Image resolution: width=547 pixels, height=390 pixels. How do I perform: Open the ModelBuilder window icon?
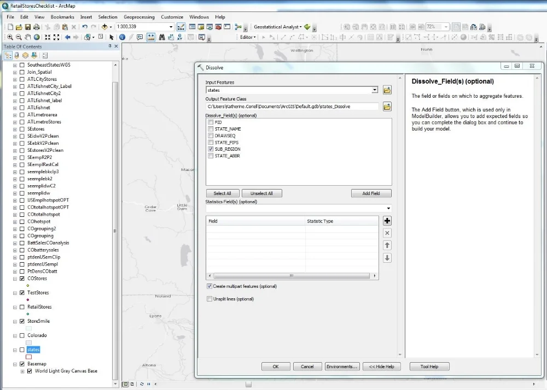[x=238, y=27]
